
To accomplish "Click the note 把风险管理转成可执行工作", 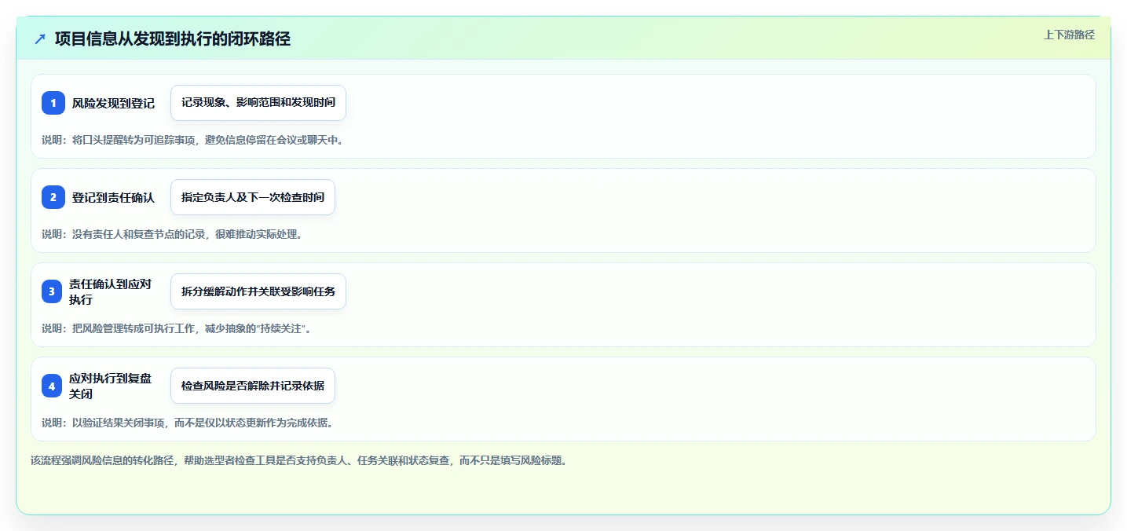I will point(133,328).
